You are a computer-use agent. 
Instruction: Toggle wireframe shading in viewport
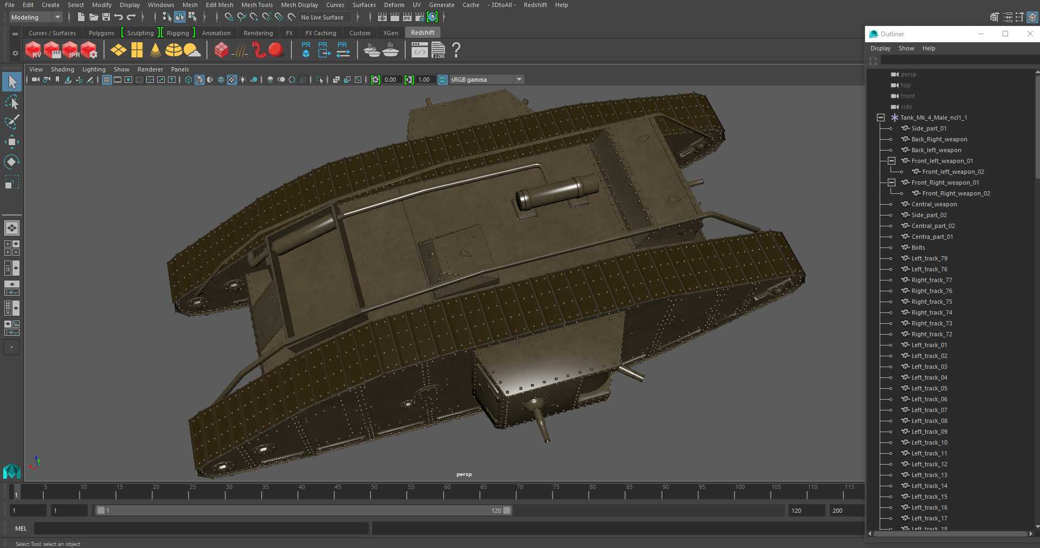point(188,80)
